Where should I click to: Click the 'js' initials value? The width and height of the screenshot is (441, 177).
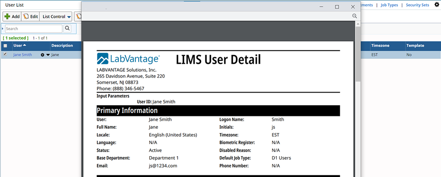[273, 127]
